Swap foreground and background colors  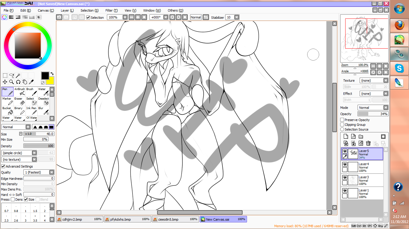(x=52, y=73)
